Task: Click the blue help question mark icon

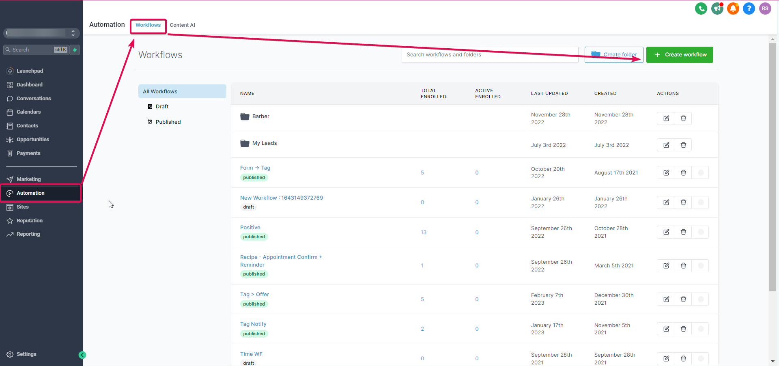Action: tap(749, 9)
